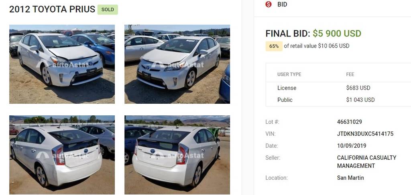Open the rear-right view photo of the Prius

pos(177,155)
